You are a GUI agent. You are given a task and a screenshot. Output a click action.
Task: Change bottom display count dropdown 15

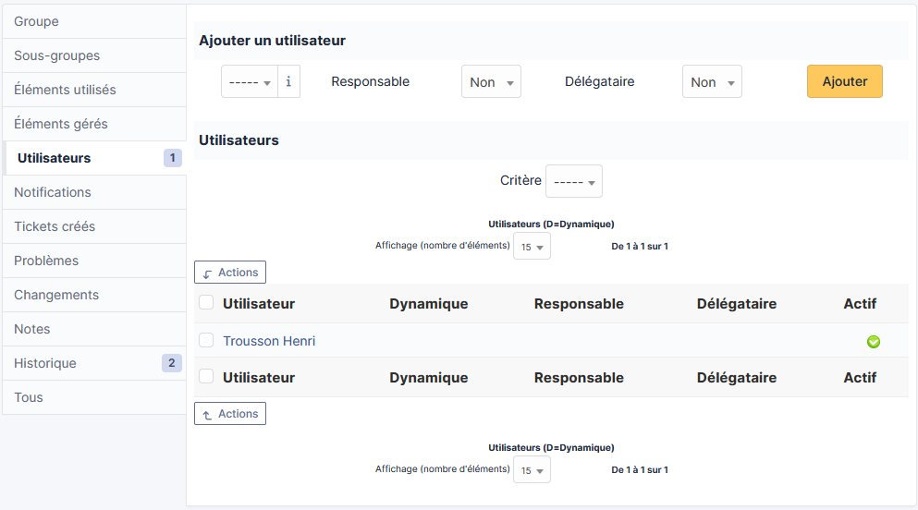point(532,469)
